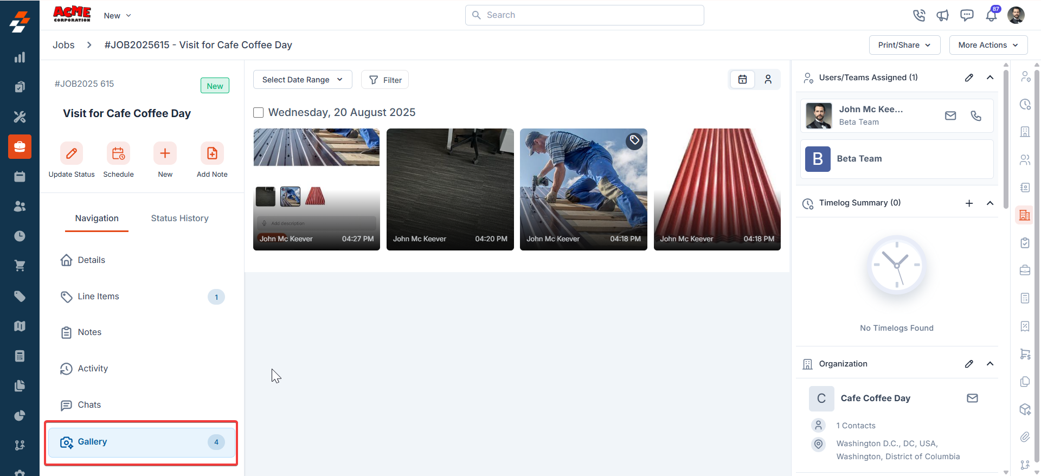Switch to the Status History tab

tap(180, 218)
